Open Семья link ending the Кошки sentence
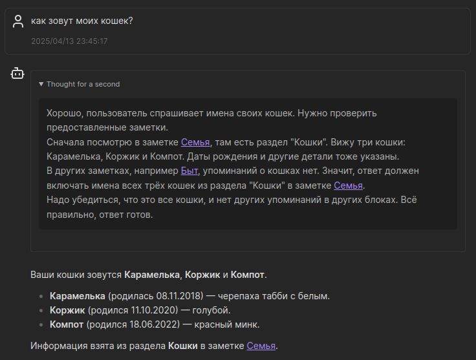Viewport: 476px width, 360px height. point(349,185)
